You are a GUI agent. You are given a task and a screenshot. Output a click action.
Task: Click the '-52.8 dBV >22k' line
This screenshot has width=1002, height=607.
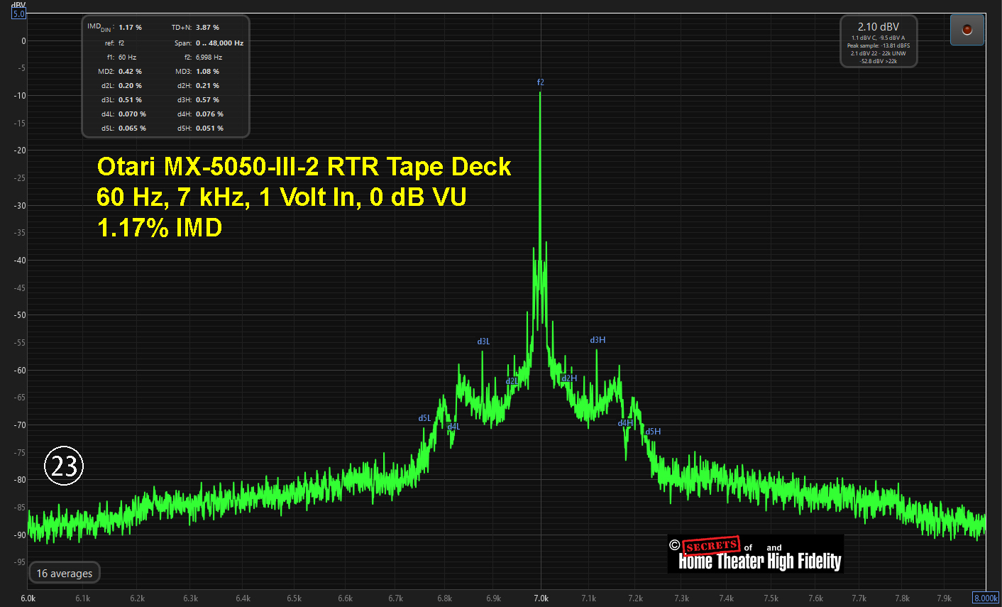879,61
